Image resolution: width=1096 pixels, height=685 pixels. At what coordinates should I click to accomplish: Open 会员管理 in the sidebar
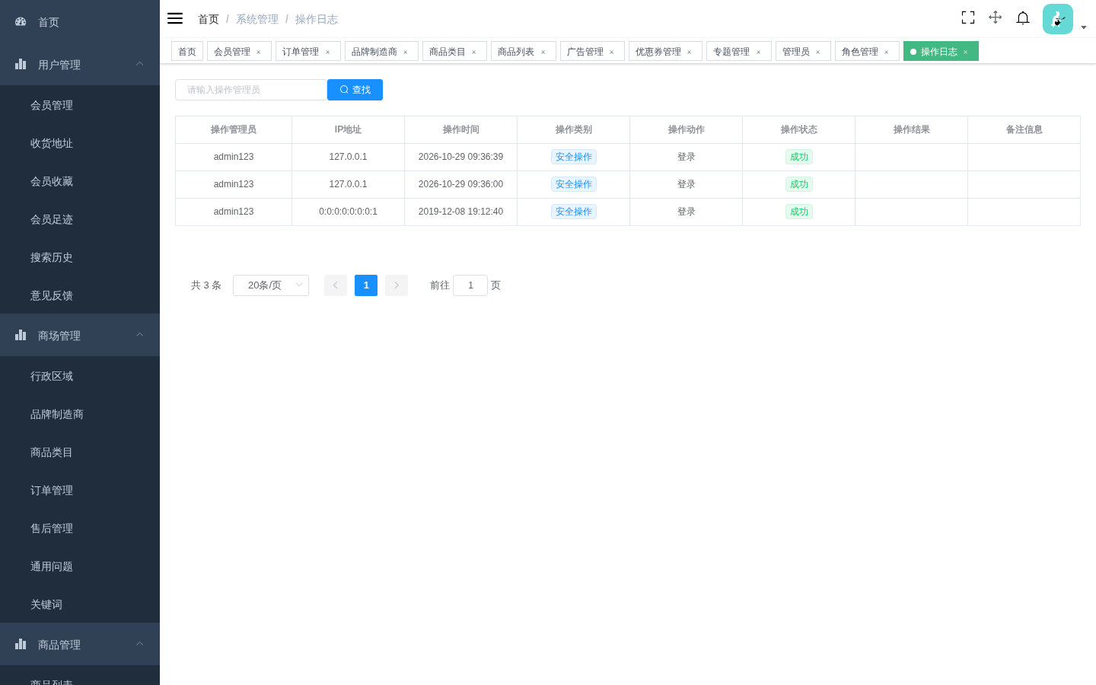point(80,105)
